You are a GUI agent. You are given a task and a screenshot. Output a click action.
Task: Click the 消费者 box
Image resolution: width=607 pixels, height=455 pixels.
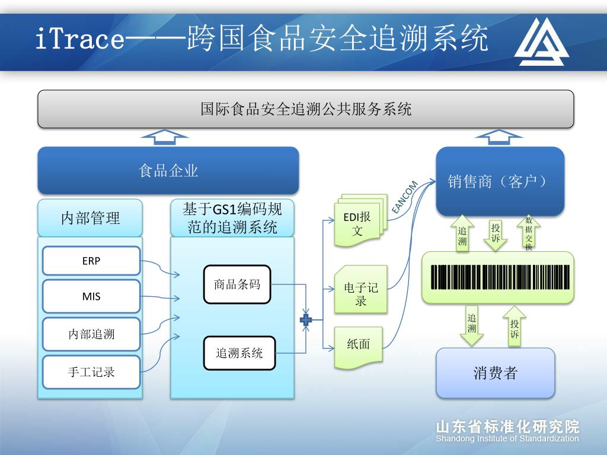point(496,373)
